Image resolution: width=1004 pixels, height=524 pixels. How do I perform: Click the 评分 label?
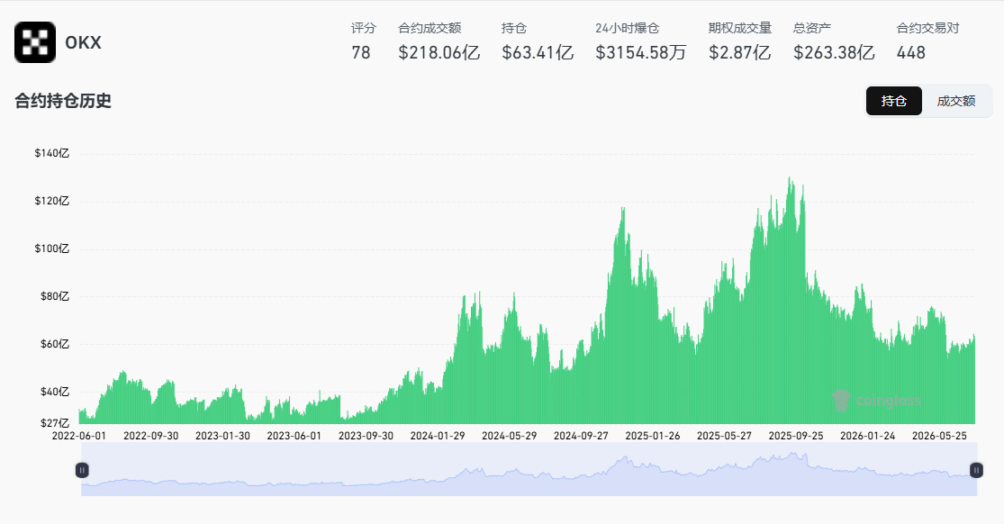pos(364,28)
